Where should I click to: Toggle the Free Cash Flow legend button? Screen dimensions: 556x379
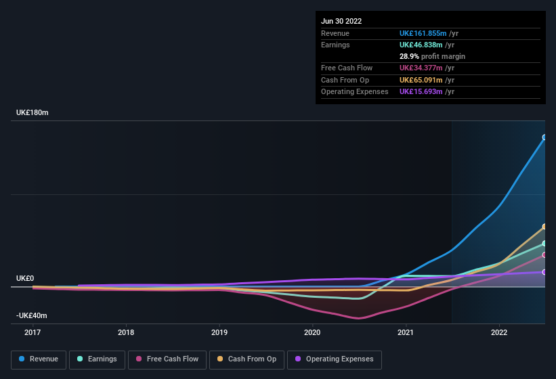pos(167,360)
